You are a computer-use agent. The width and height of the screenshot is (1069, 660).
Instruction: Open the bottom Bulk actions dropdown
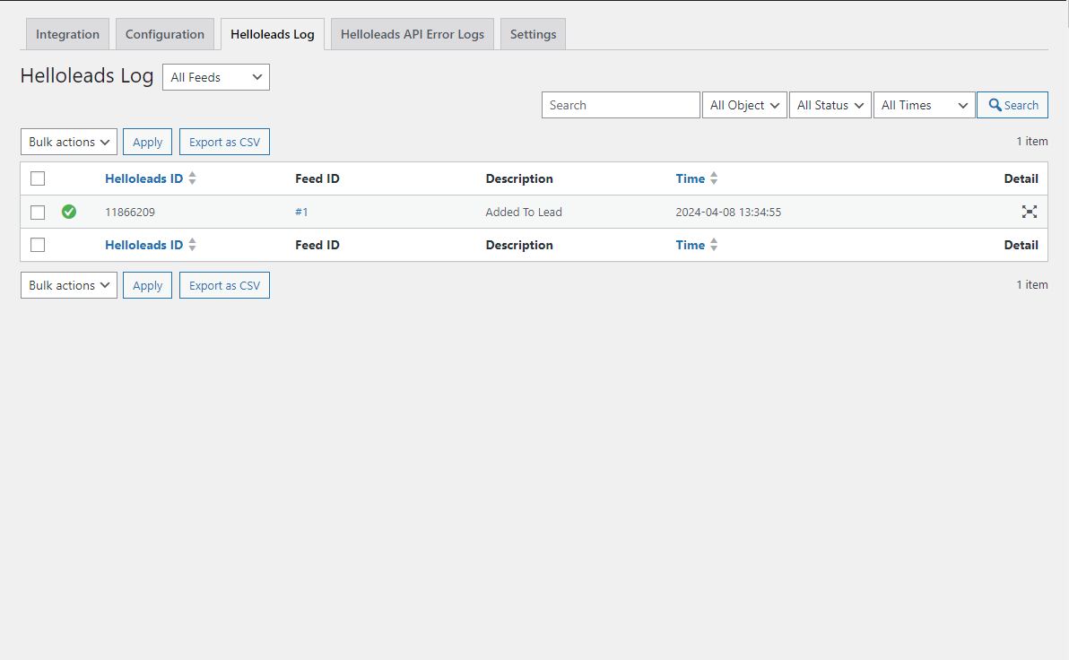69,285
